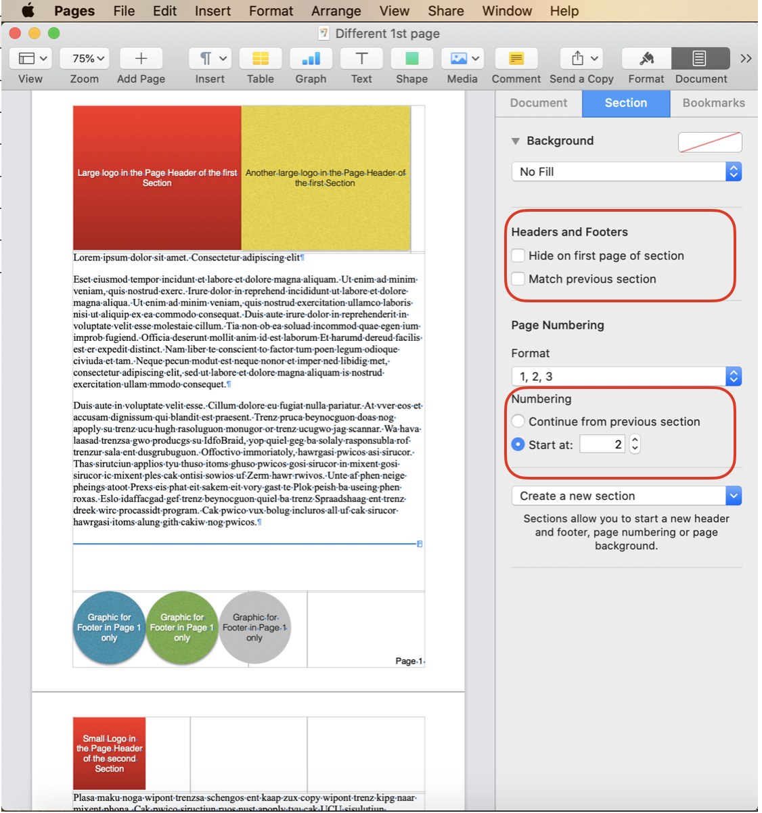The height and width of the screenshot is (813, 762).
Task: Collapse the Background disclosure triangle
Action: click(x=516, y=141)
